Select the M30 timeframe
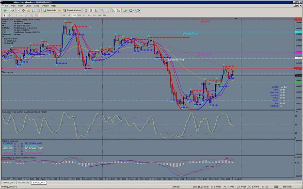 [x=79, y=15]
